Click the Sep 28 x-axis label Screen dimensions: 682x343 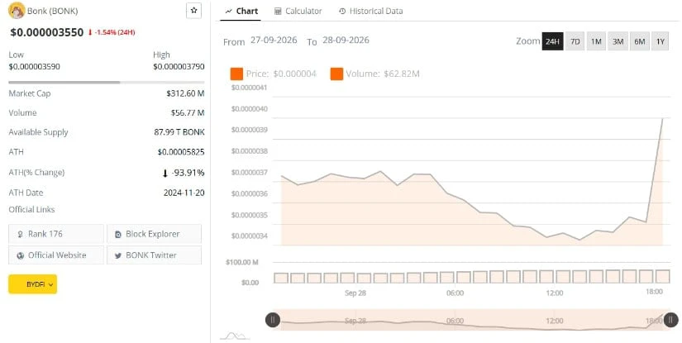coord(355,293)
